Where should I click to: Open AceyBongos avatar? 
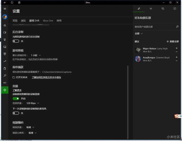pos(138,59)
